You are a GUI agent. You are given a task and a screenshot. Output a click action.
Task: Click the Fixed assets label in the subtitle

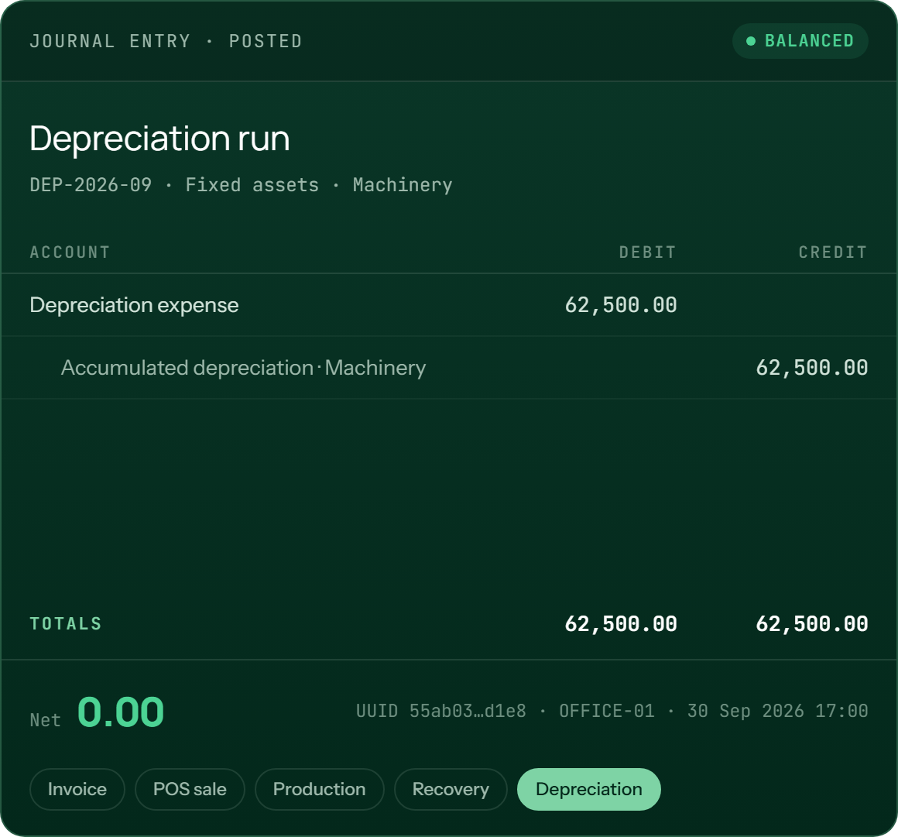(x=252, y=185)
